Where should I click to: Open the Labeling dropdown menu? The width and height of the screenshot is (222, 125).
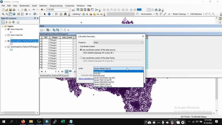(x=77, y=14)
